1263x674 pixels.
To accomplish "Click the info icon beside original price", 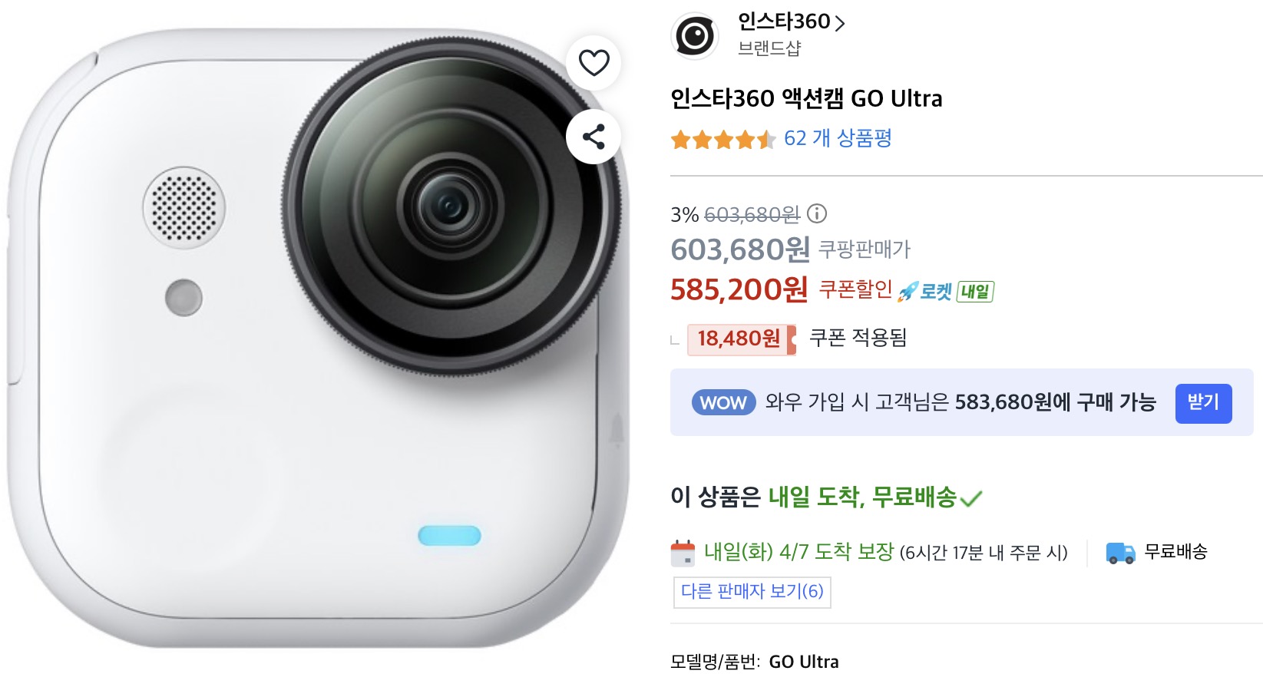I will pyautogui.click(x=817, y=213).
